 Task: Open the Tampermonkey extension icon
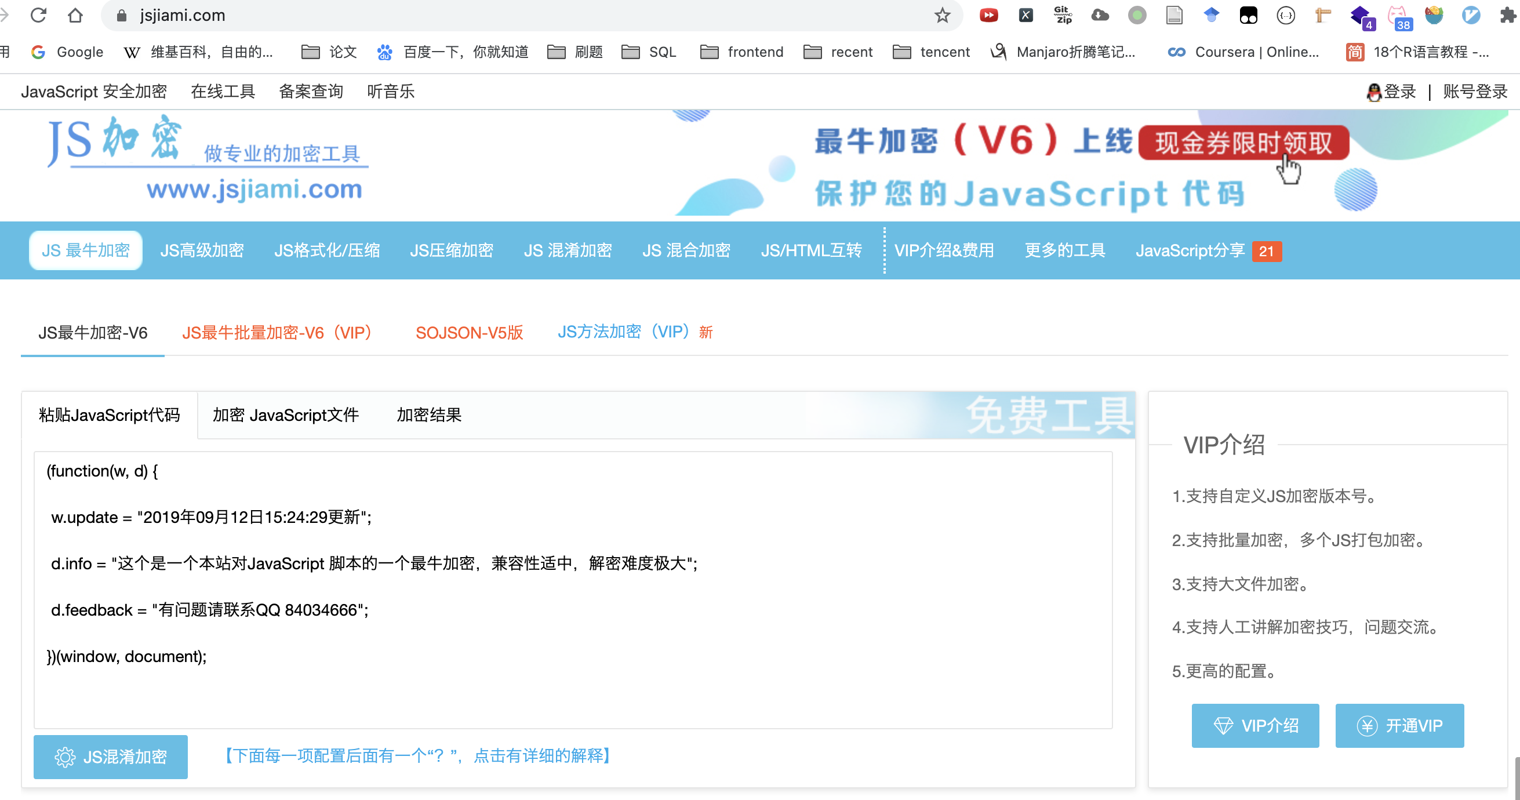coord(1248,15)
